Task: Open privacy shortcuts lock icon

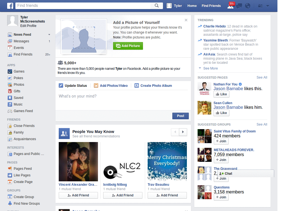Action: (x=260, y=6)
